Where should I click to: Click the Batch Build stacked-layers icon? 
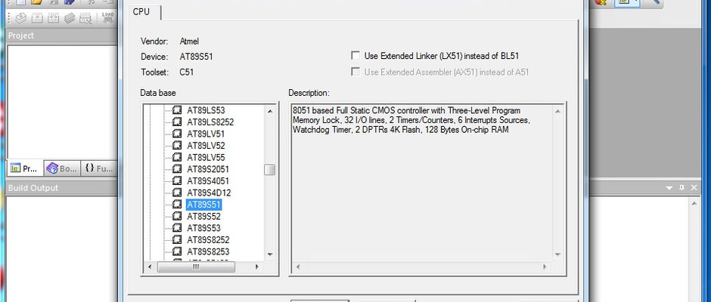pyautogui.click(x=70, y=18)
